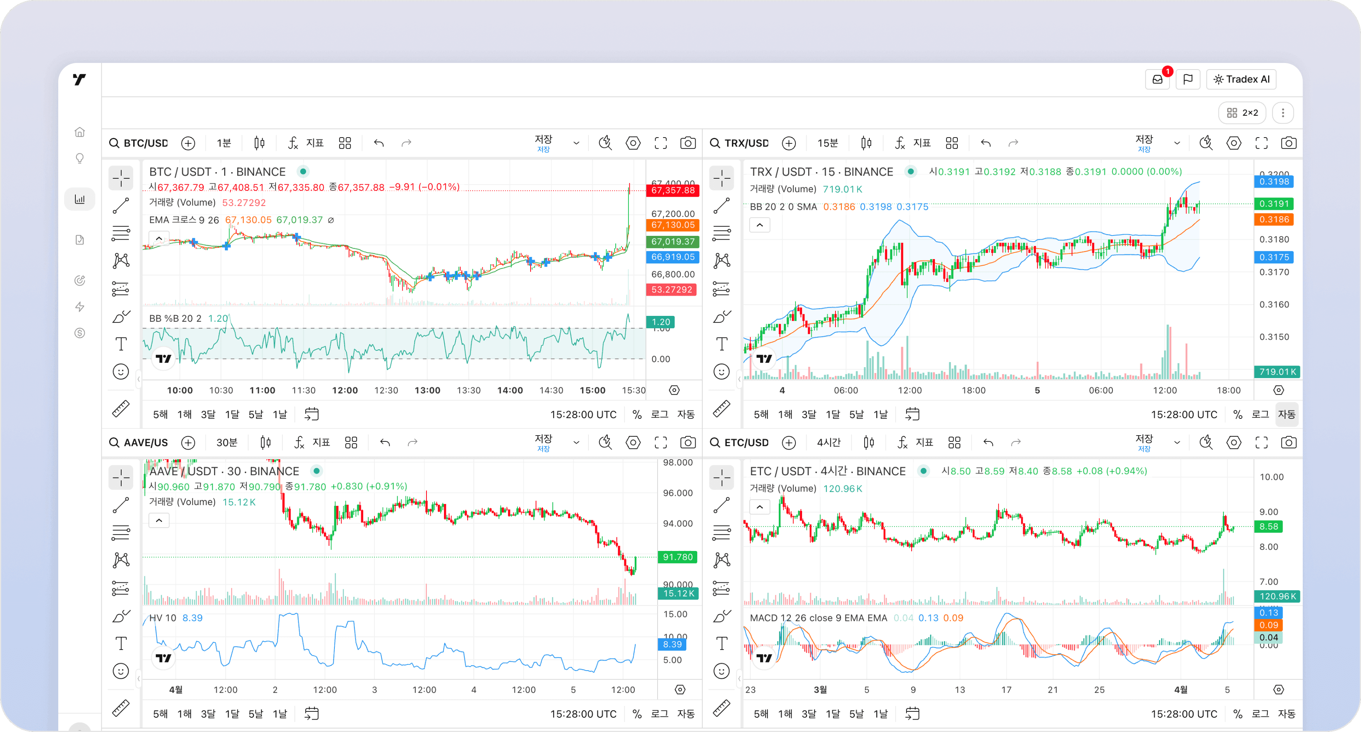This screenshot has width=1361, height=732.
Task: Open emoji icons tool on TRX chart
Action: coord(722,371)
